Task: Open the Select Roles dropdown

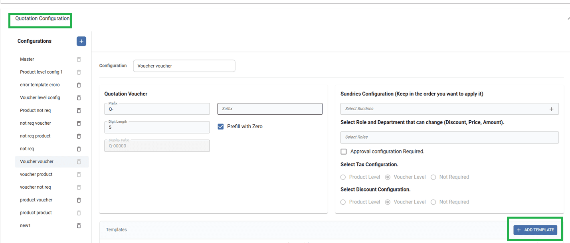Action: click(x=449, y=137)
